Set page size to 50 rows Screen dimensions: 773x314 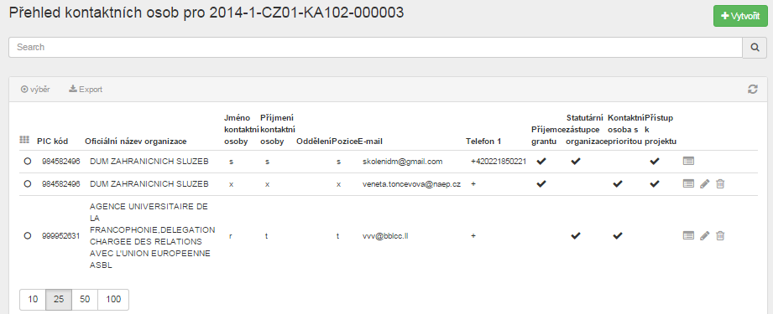pos(85,299)
